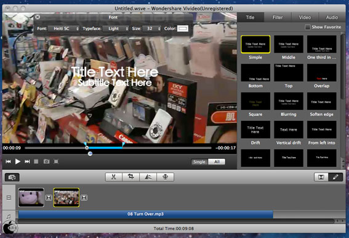
Task: Select the Soften edge title preset
Action: click(x=322, y=101)
